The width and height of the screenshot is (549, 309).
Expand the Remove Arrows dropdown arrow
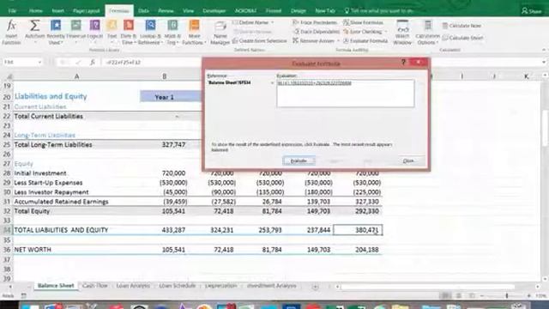point(338,41)
